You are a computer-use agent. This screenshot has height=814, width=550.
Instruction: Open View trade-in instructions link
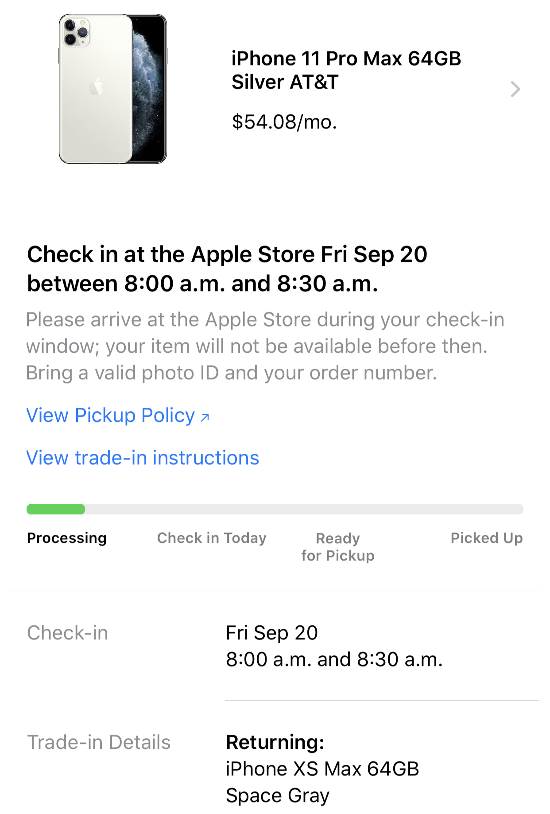click(143, 458)
